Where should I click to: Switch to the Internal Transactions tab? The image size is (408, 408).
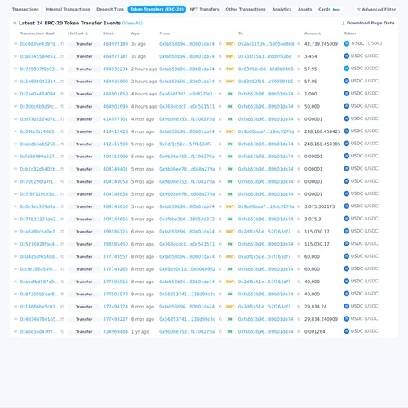[68, 9]
